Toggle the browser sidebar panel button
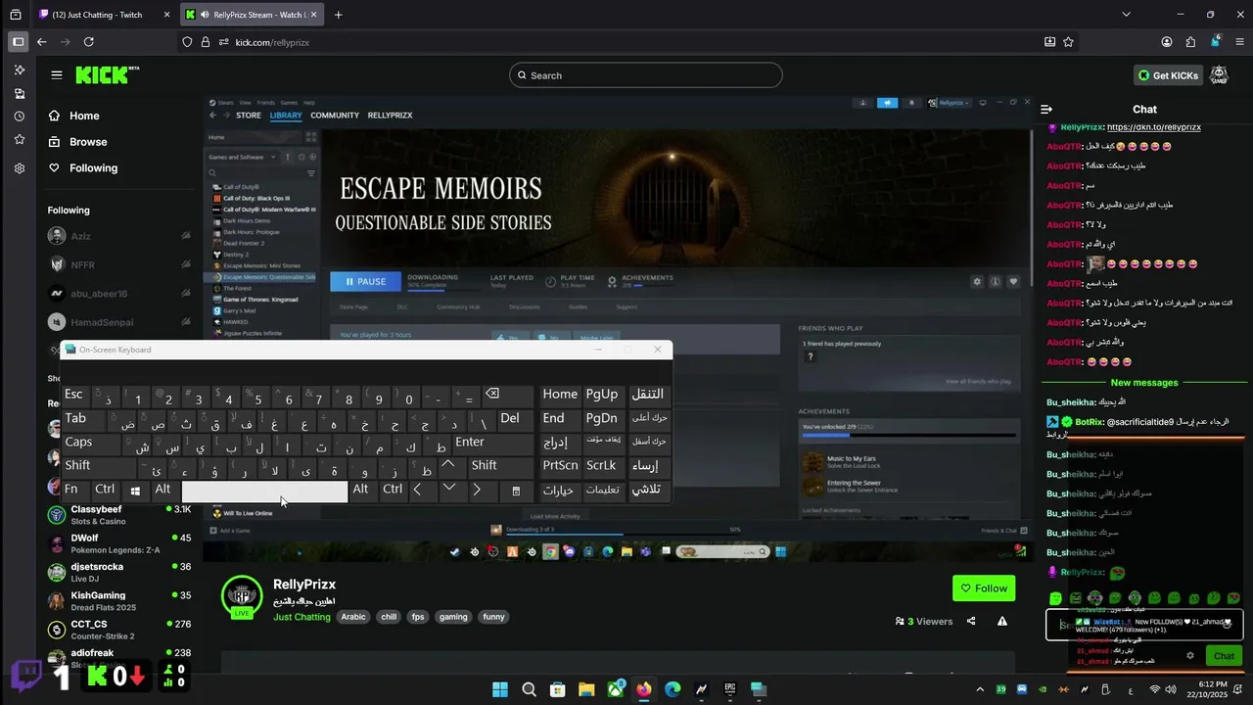 [18, 42]
